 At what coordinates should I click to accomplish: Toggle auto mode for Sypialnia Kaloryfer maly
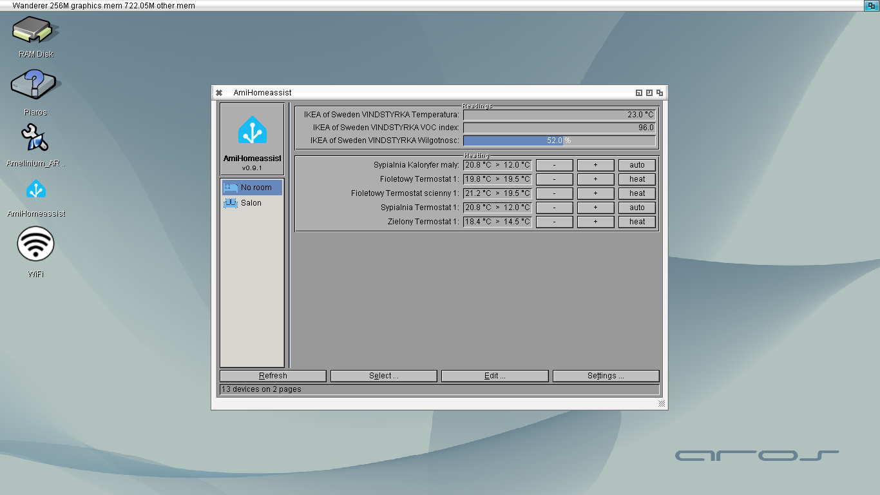(x=637, y=165)
